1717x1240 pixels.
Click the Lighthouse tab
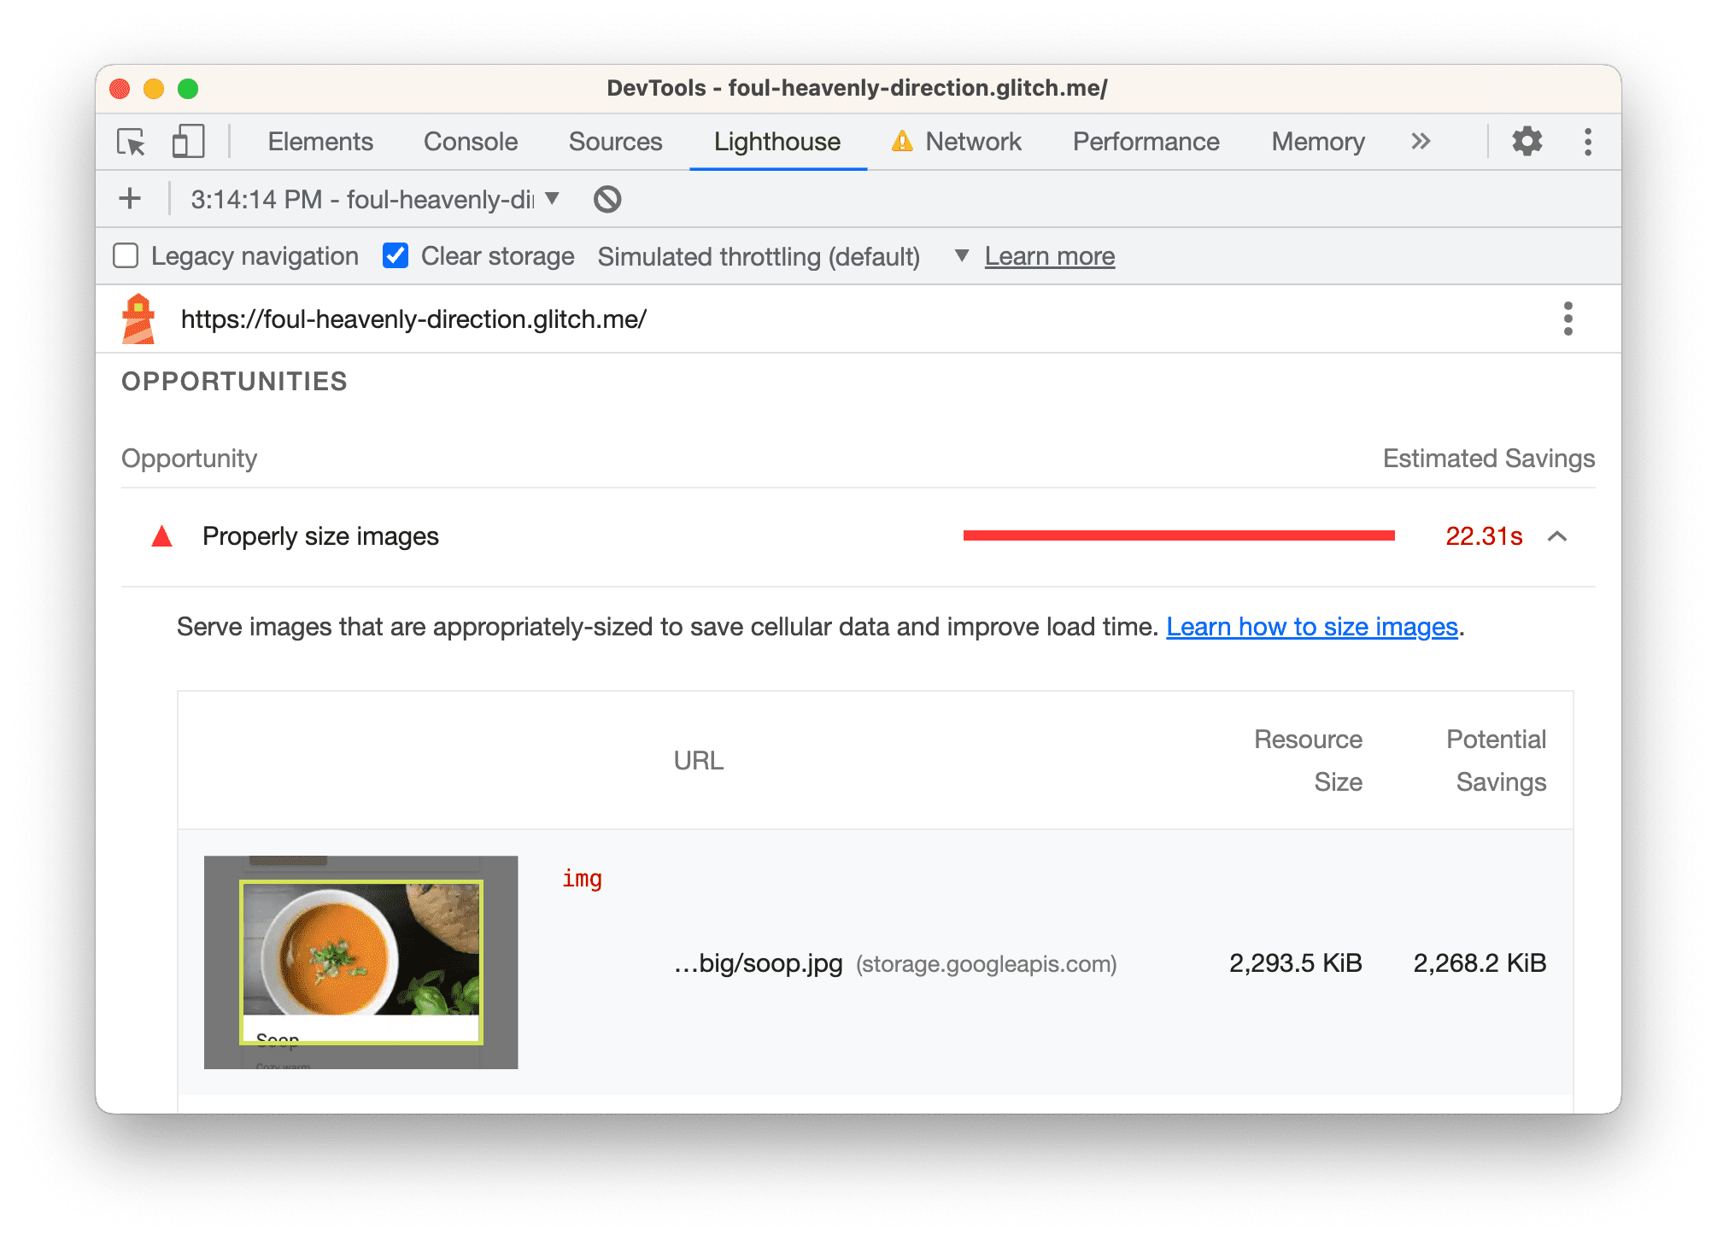(778, 143)
